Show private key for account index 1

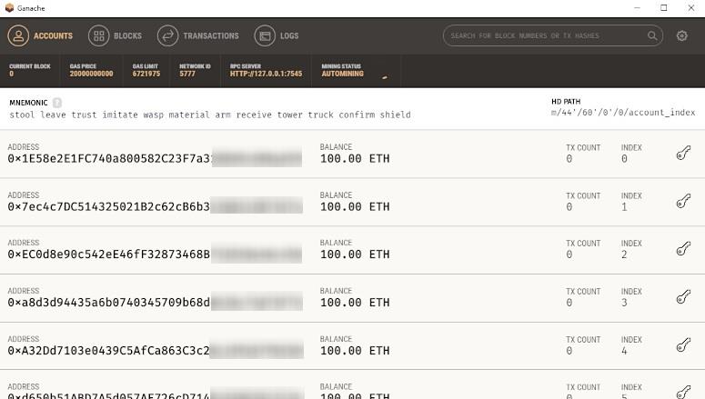(683, 201)
